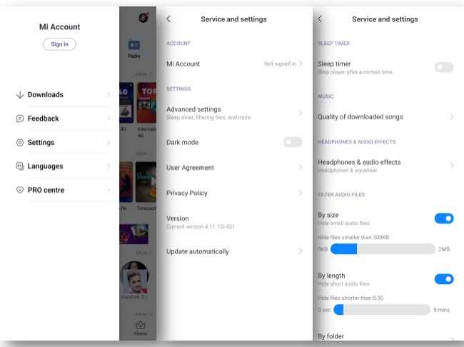Click the Advanced settings chevron
Viewport: 464px width, 347px height.
tap(301, 113)
